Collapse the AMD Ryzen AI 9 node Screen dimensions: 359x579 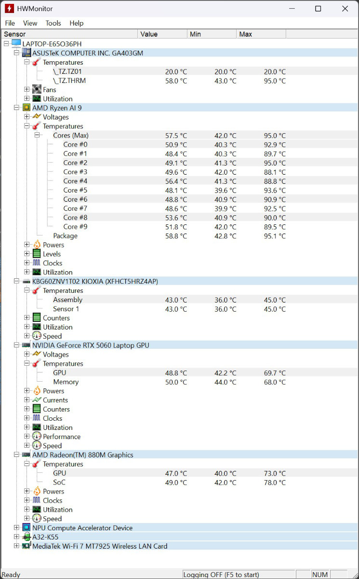point(17,108)
